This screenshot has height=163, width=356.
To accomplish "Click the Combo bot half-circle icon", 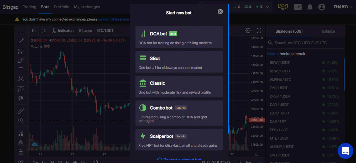I will 143,108.
